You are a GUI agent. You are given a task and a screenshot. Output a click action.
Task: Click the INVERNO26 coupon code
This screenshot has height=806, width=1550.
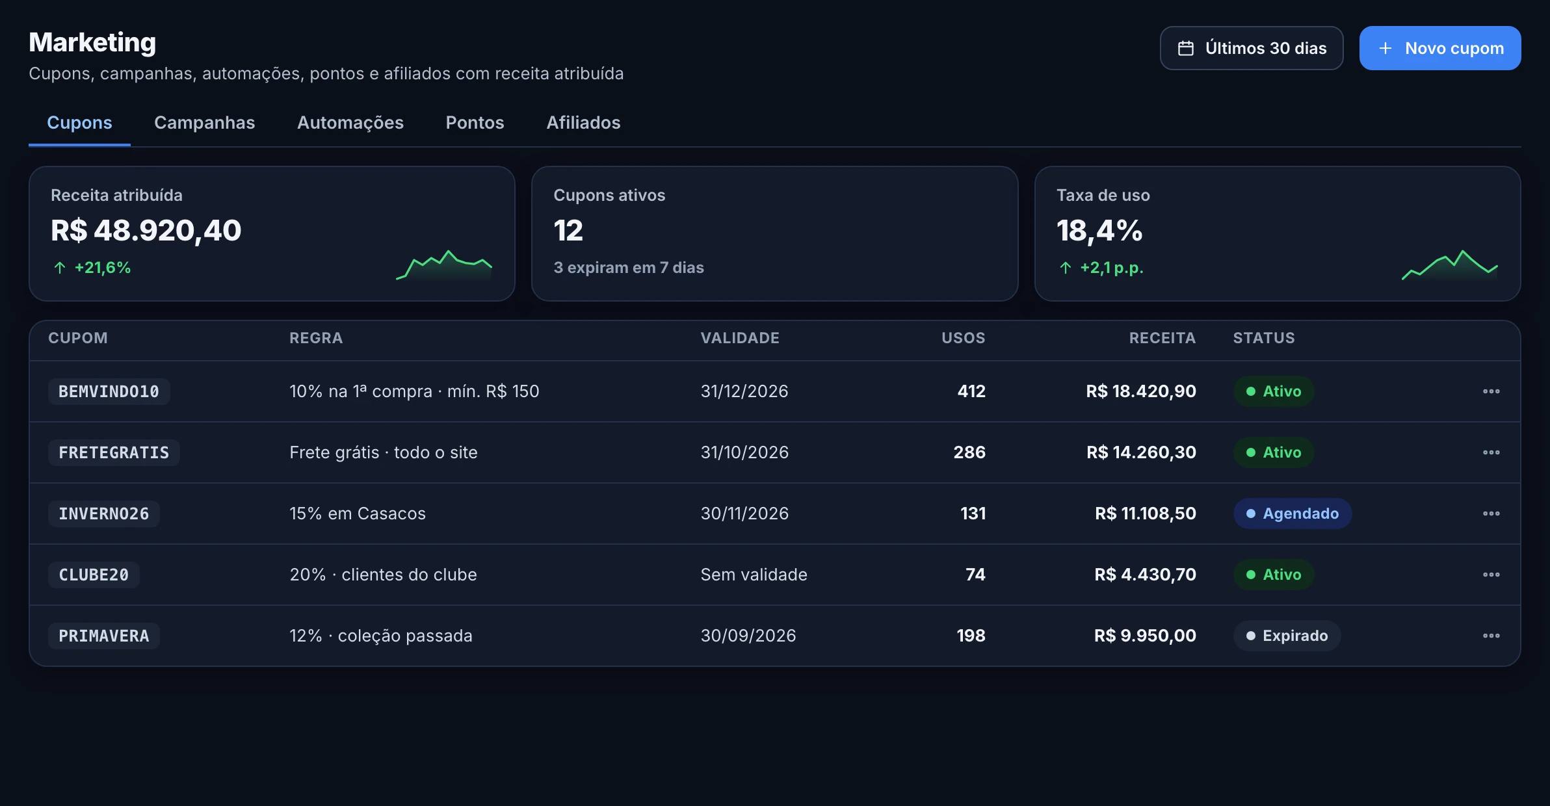coord(104,513)
